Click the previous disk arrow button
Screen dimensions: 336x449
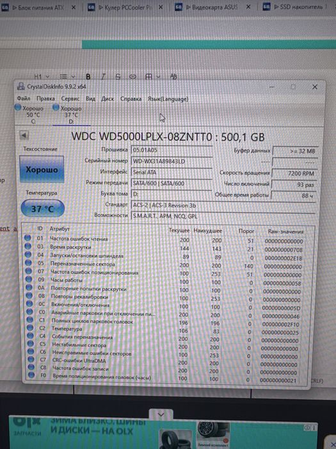point(24,135)
